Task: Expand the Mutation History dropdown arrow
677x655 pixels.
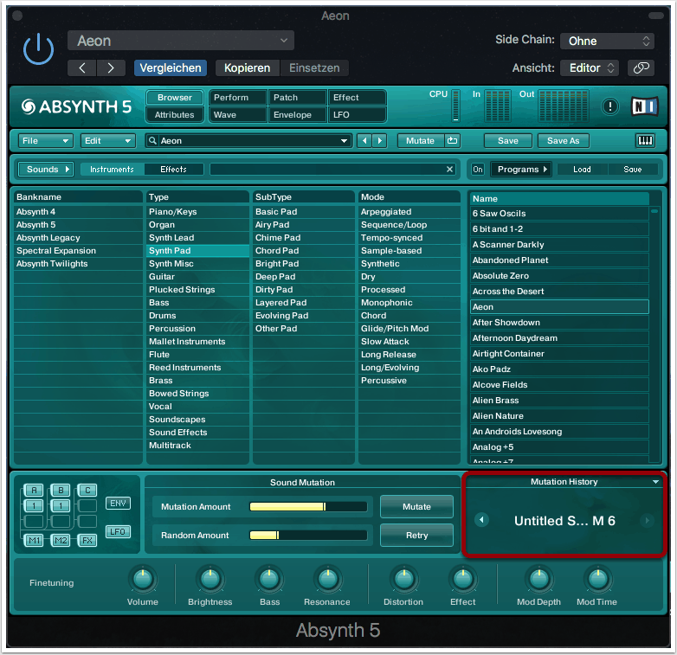Action: click(x=655, y=482)
